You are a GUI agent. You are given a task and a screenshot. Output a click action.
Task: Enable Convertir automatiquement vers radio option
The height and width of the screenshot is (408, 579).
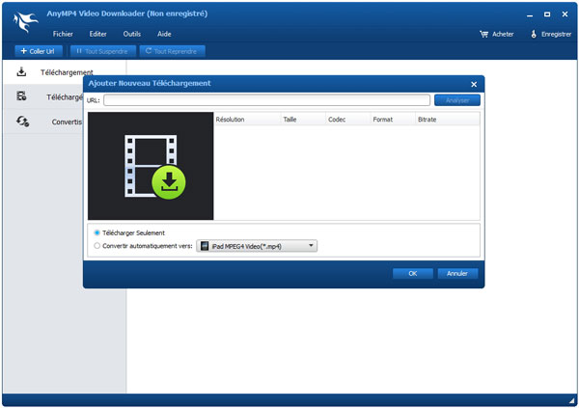96,246
